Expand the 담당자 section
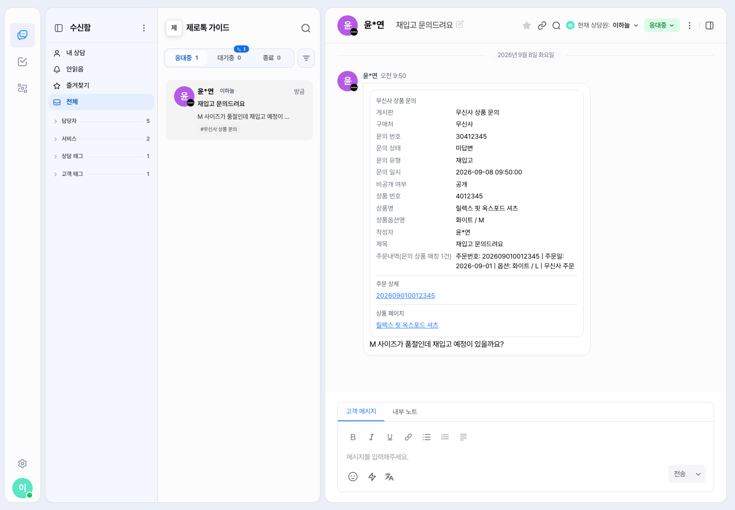735x510 pixels. pyautogui.click(x=102, y=121)
